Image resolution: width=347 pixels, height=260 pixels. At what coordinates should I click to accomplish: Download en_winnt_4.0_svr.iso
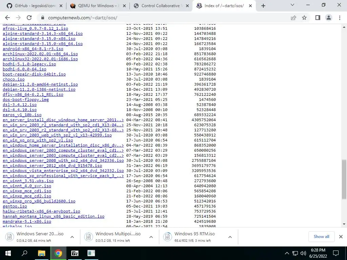pyautogui.click(x=27, y=186)
